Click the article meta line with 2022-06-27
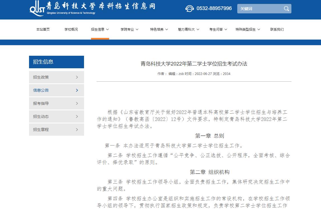Screen dimensions: 321x209 pos(194,74)
